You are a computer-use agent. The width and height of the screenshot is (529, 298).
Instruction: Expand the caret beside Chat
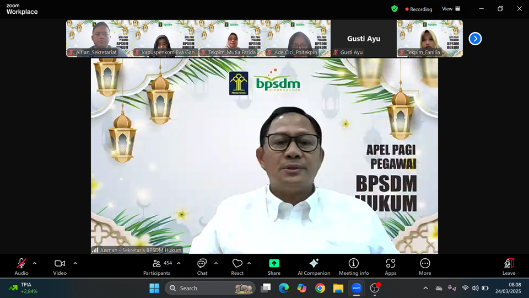pos(216,263)
